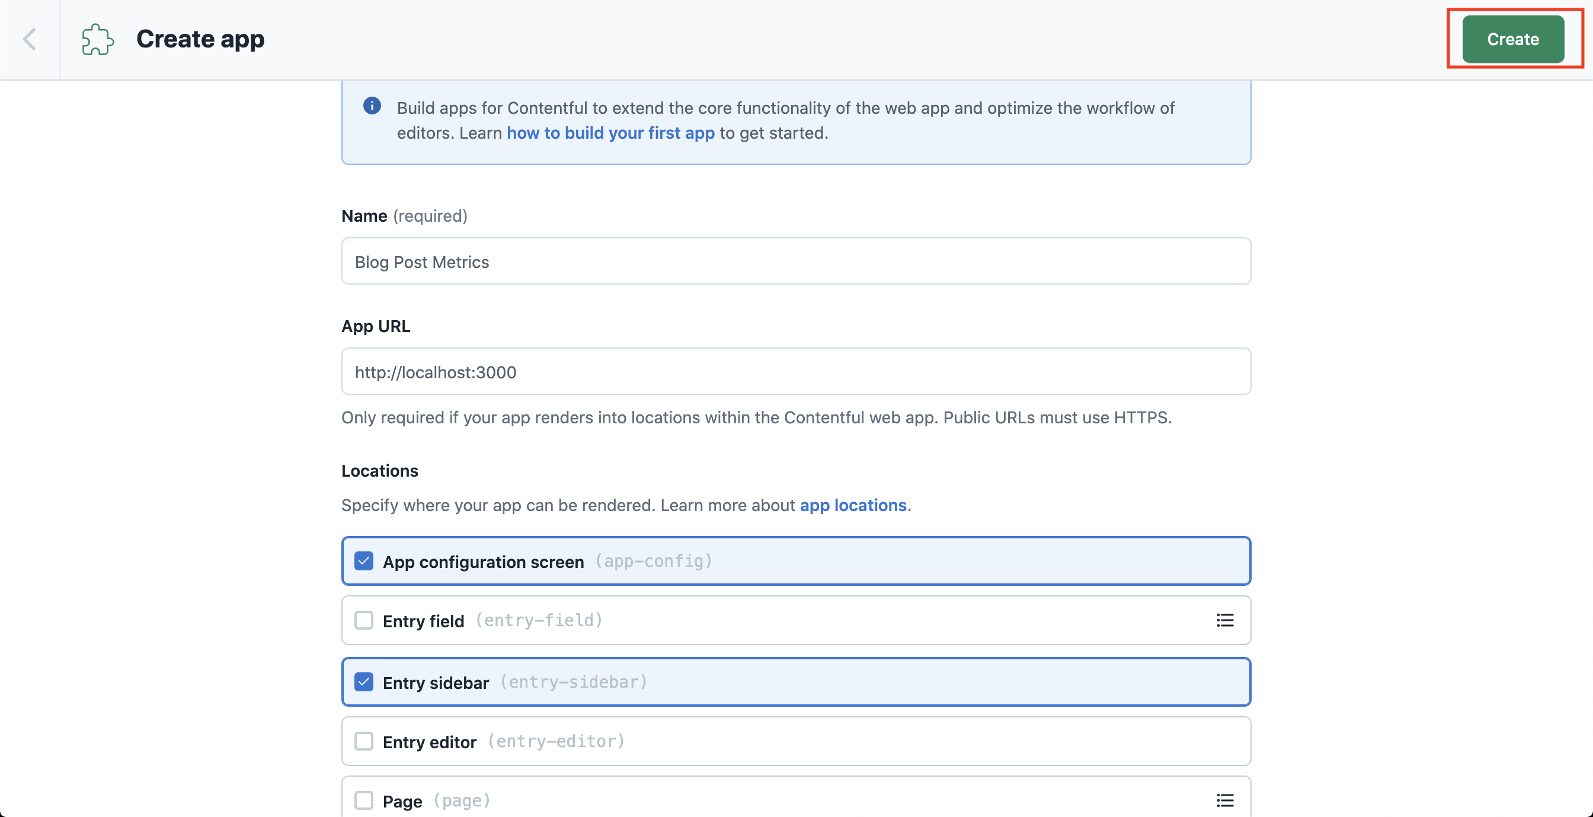Click the 'Create app' page title
Screen dimensions: 1593x817
(x=200, y=39)
